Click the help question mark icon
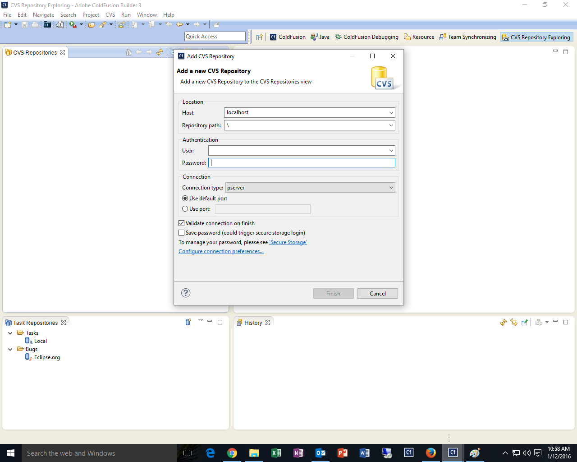Viewport: 577px width, 462px height. (x=186, y=293)
